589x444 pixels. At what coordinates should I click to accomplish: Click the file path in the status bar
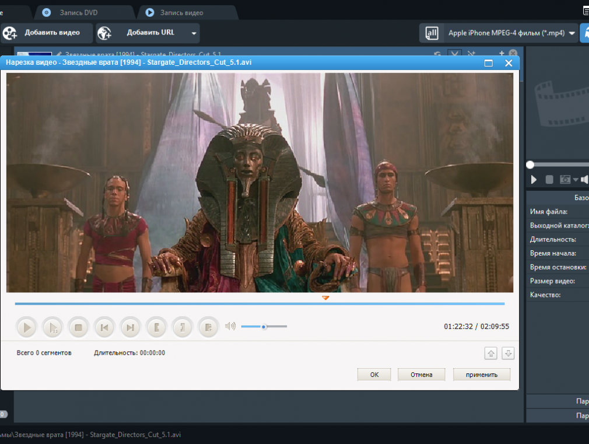pyautogui.click(x=90, y=435)
